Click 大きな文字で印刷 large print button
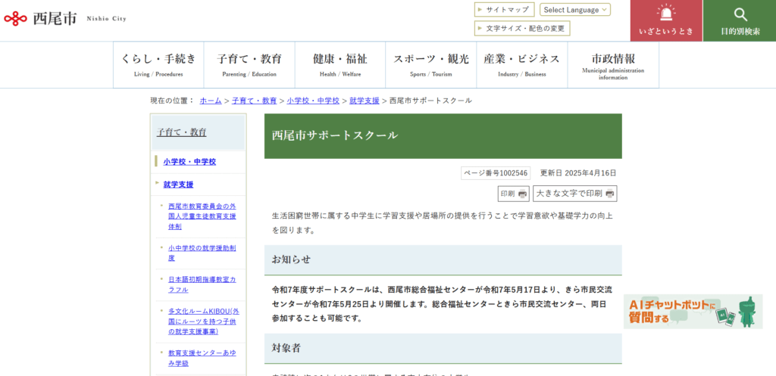776x376 pixels. 574,194
